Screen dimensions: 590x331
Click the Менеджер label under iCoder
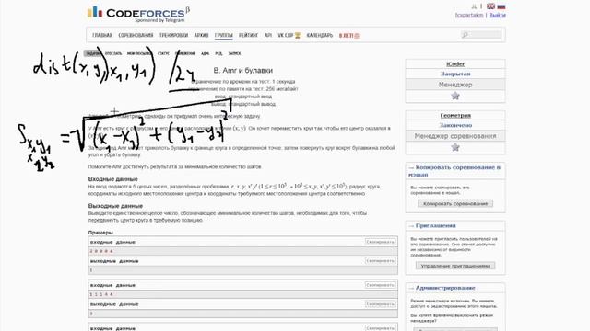coord(455,85)
